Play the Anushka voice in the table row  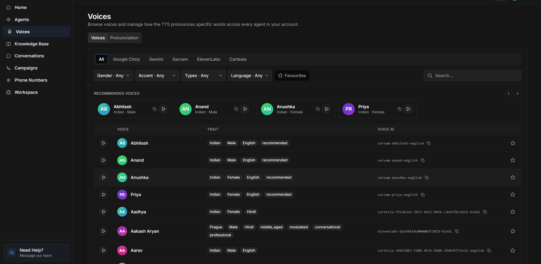pyautogui.click(x=103, y=177)
